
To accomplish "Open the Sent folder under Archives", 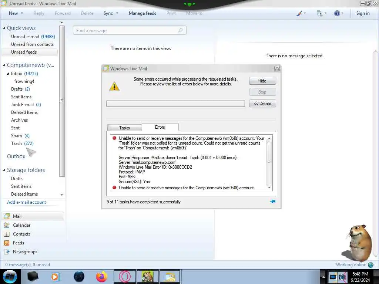I will click(15, 128).
